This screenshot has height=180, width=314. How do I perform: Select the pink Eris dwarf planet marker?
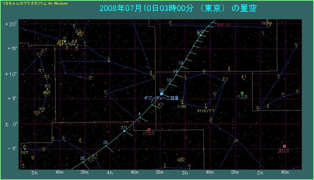coord(284,146)
